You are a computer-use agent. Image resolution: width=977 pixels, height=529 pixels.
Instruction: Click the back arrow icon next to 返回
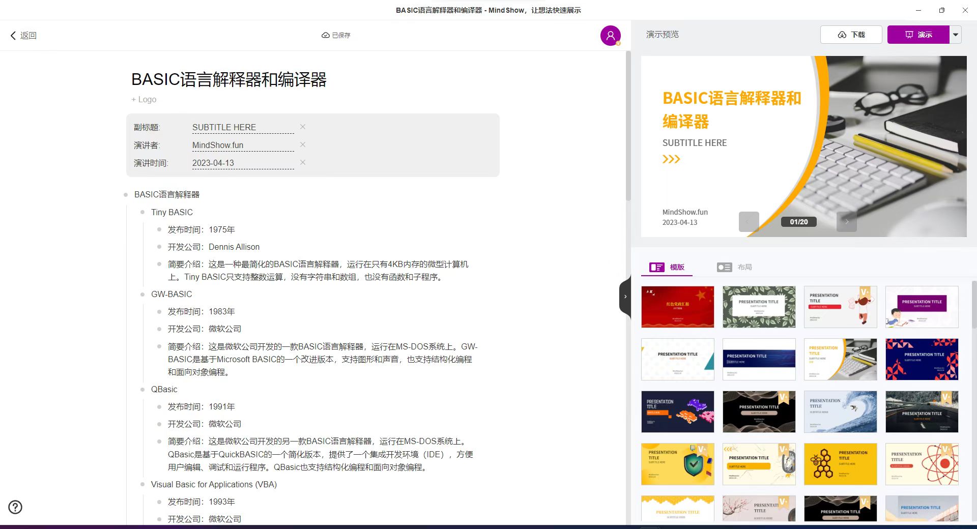click(13, 35)
